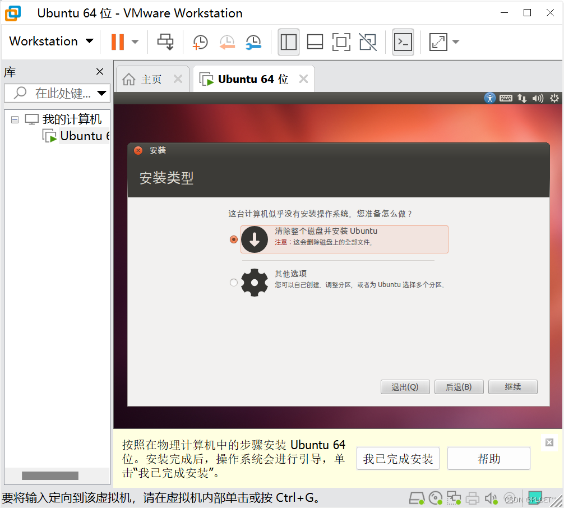
Task: Revert to snapshot icon in toolbar
Action: (227, 42)
